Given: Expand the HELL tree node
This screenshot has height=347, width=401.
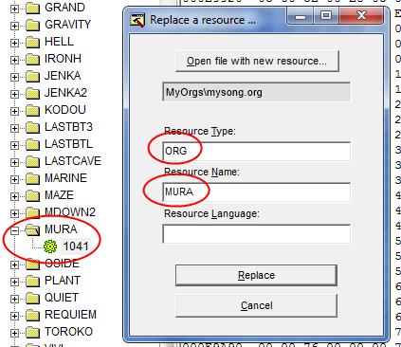Looking at the screenshot, I should click(x=14, y=43).
